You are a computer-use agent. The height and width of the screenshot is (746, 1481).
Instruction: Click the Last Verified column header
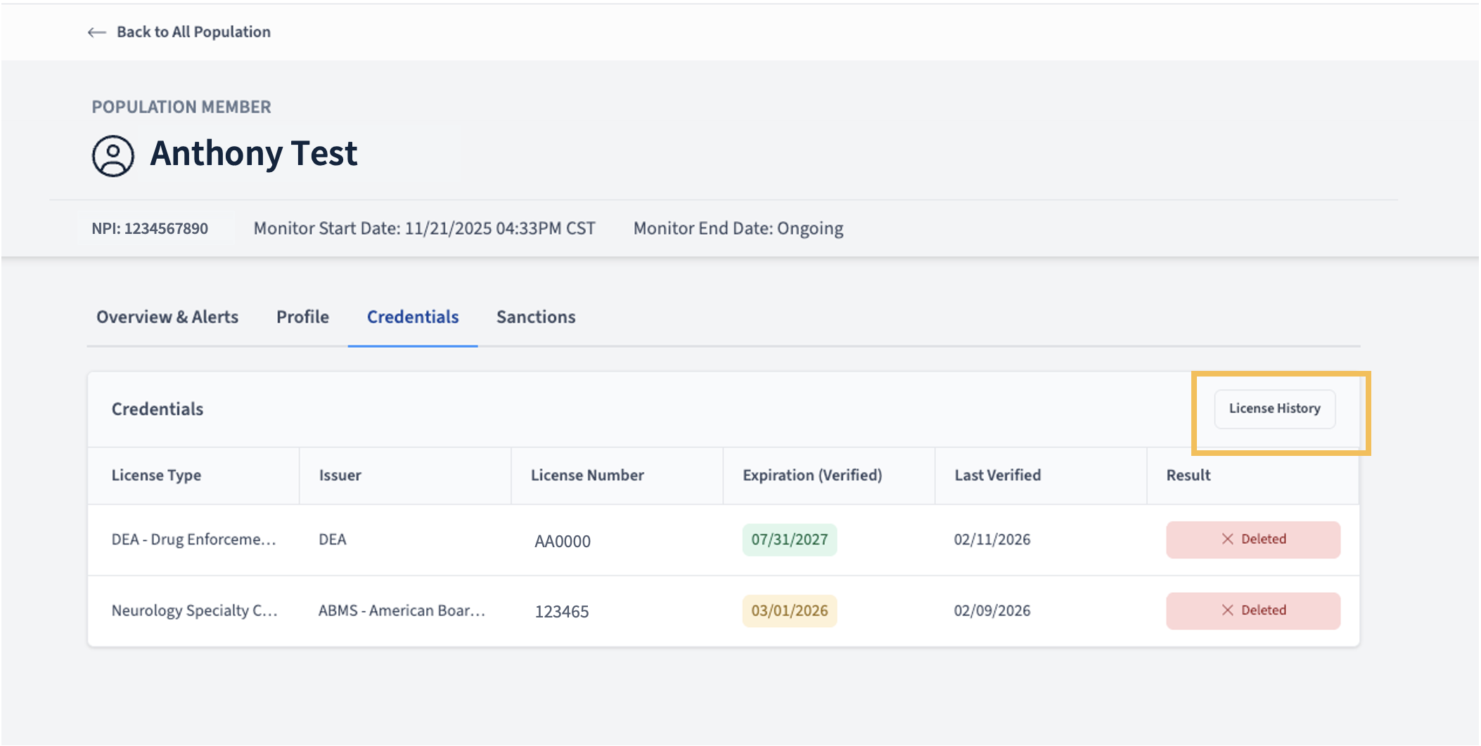pyautogui.click(x=997, y=476)
